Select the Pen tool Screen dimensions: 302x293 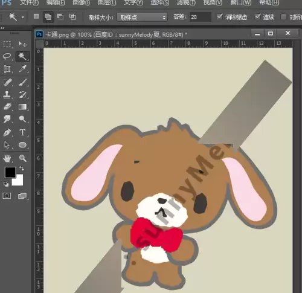(7, 133)
